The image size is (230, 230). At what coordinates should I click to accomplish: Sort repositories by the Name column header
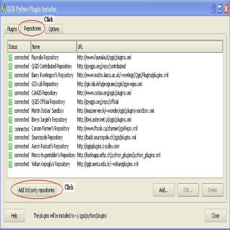coord(54,47)
